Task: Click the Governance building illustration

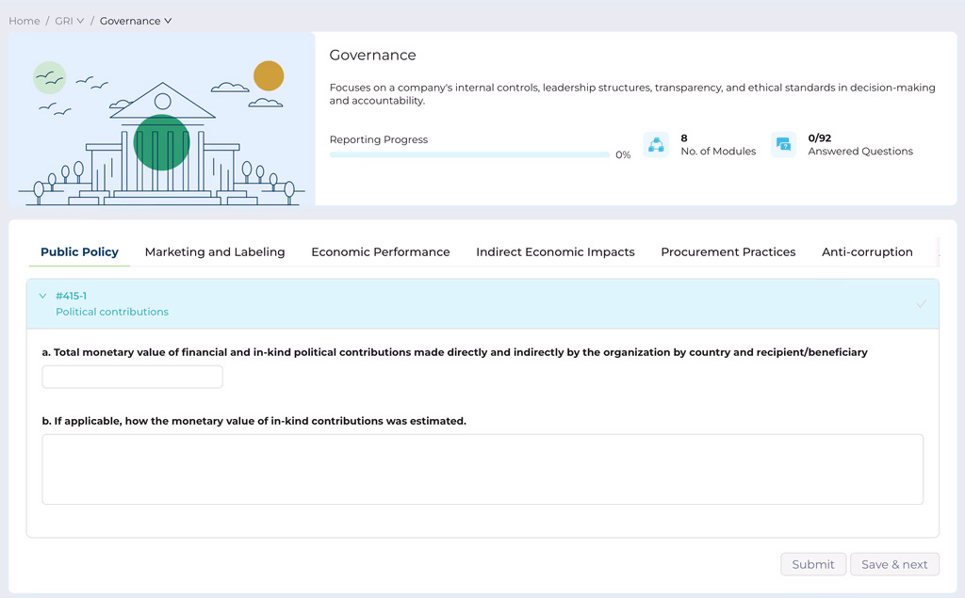Action: [161, 119]
